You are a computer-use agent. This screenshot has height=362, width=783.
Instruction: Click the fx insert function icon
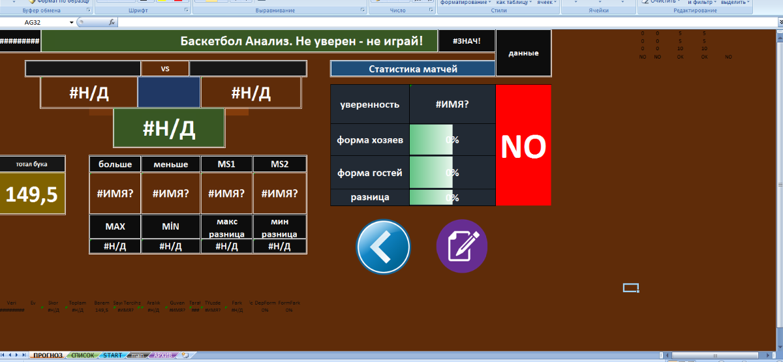[x=112, y=22]
